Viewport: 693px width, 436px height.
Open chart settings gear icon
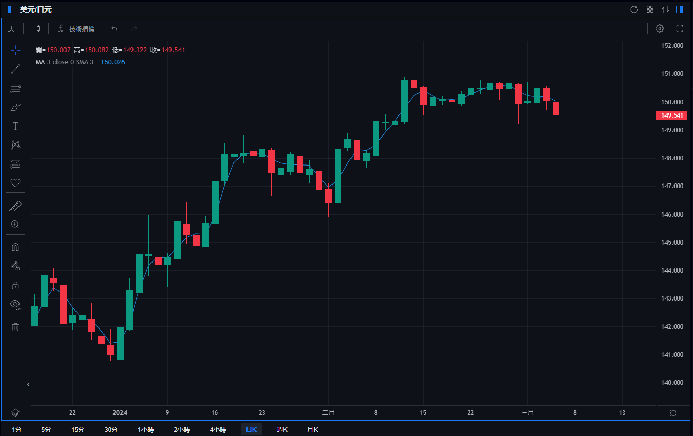(660, 28)
